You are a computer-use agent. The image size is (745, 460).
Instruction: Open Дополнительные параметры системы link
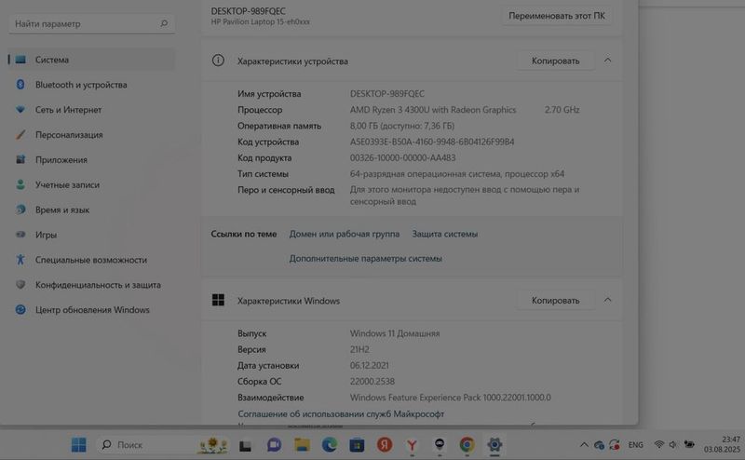click(x=365, y=259)
